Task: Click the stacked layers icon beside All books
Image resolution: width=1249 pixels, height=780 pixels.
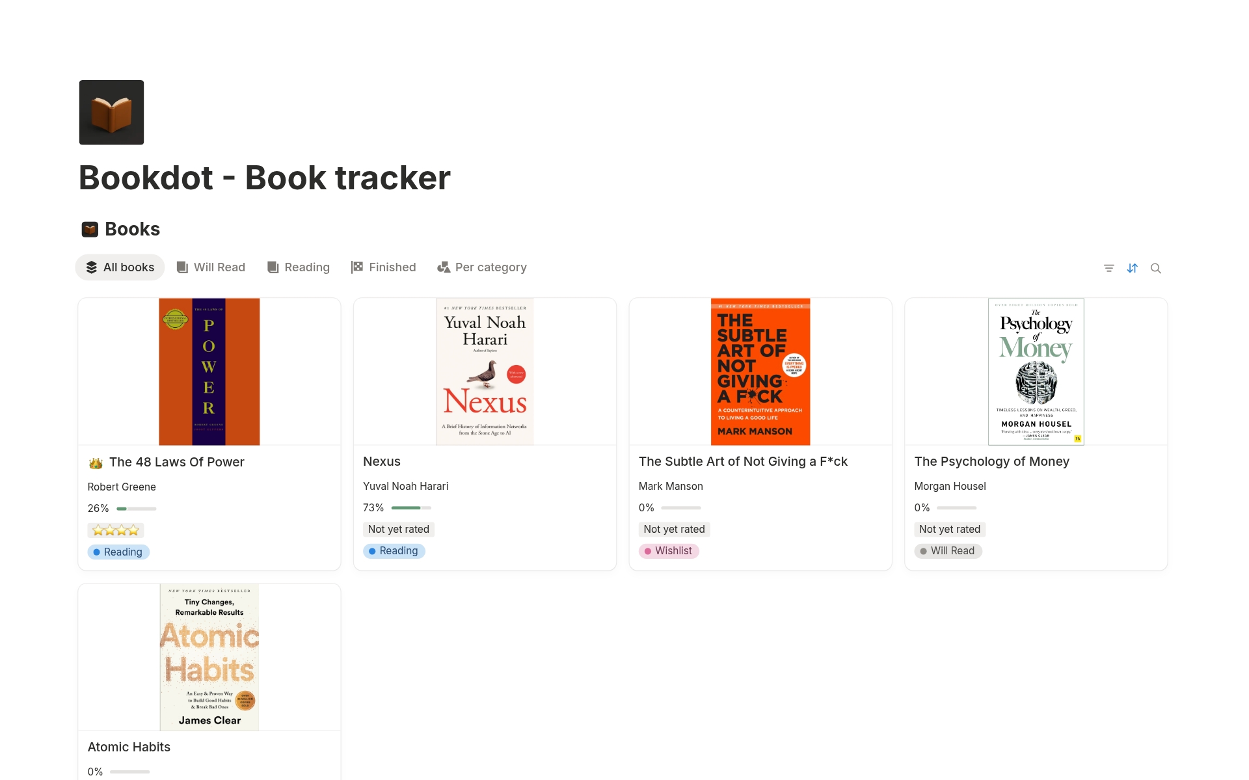Action: [x=91, y=267]
